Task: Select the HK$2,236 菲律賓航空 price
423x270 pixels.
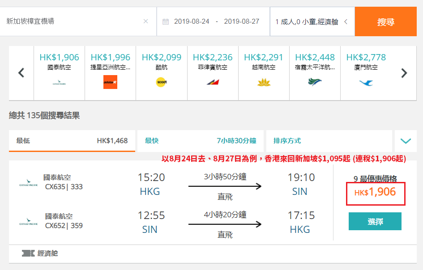Action: [213, 57]
